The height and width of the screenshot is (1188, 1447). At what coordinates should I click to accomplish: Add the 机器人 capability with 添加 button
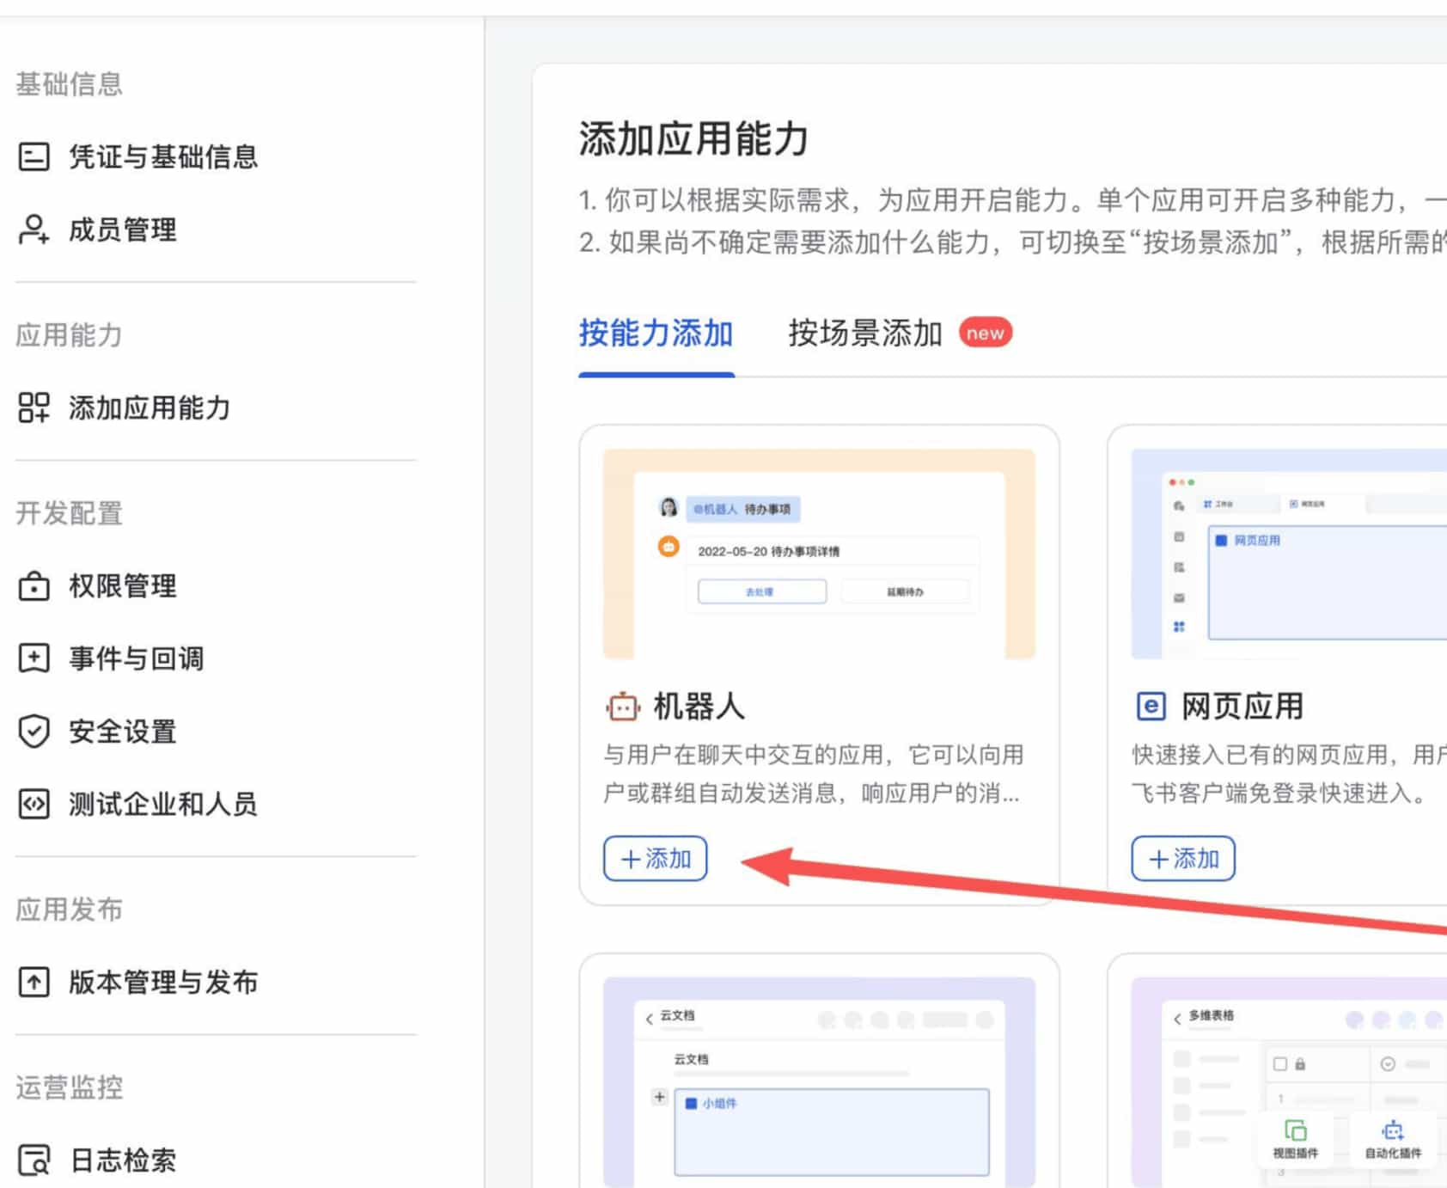coord(655,859)
